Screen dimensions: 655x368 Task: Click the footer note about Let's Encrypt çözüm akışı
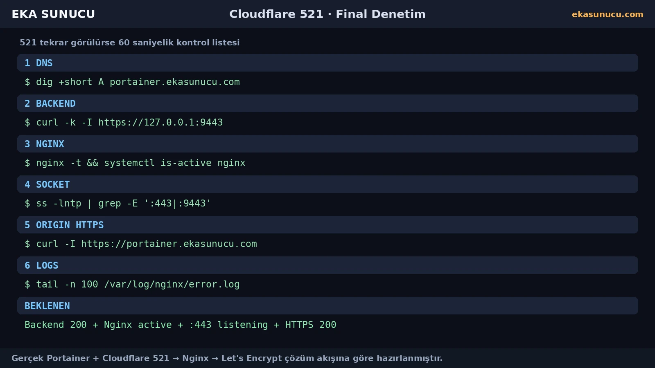(x=227, y=358)
